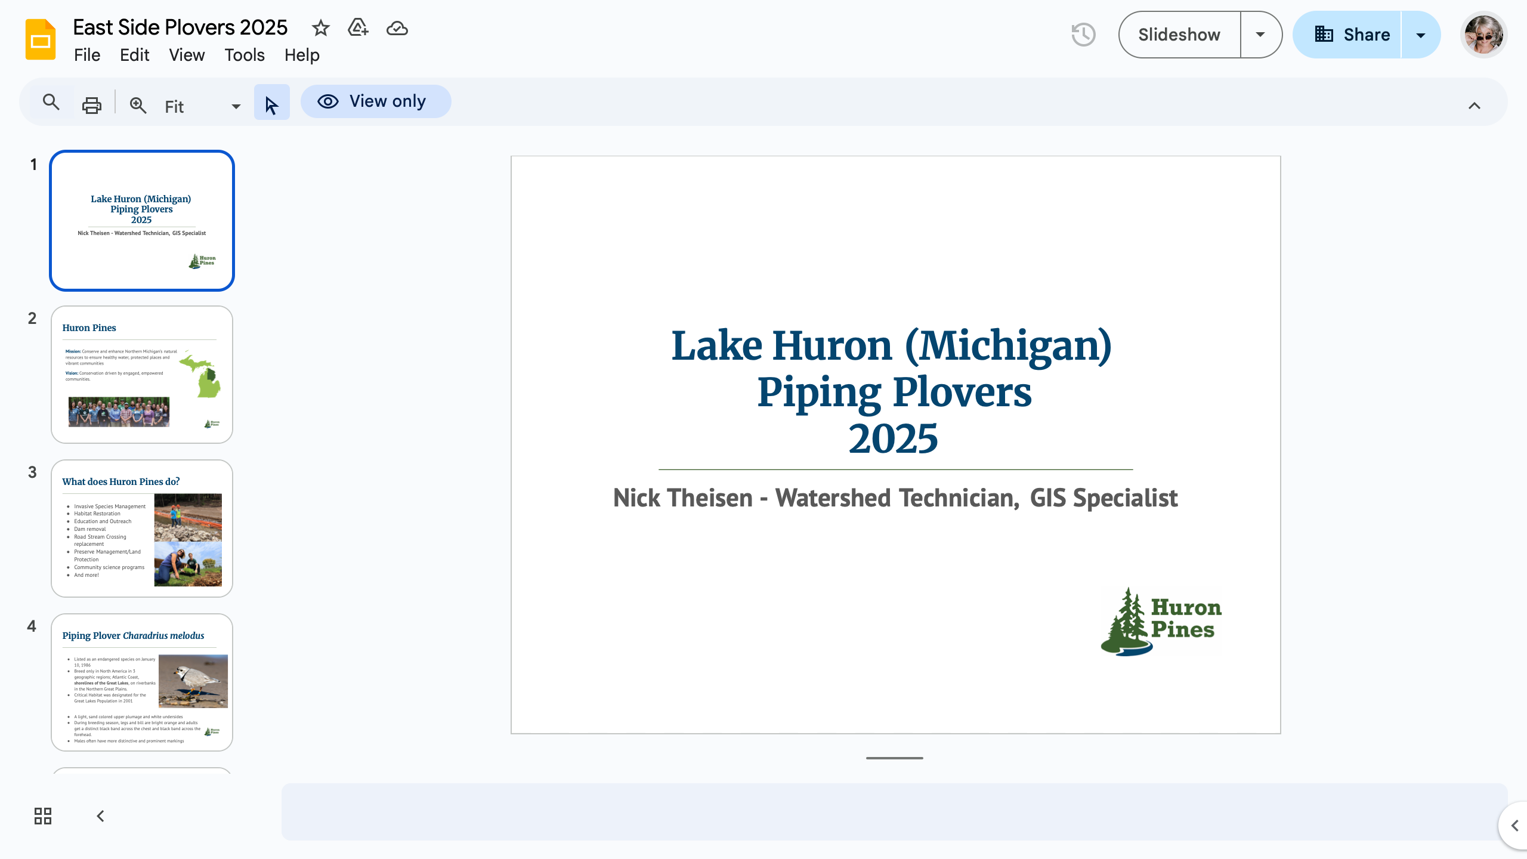Click the search menus magnifier icon

point(51,103)
